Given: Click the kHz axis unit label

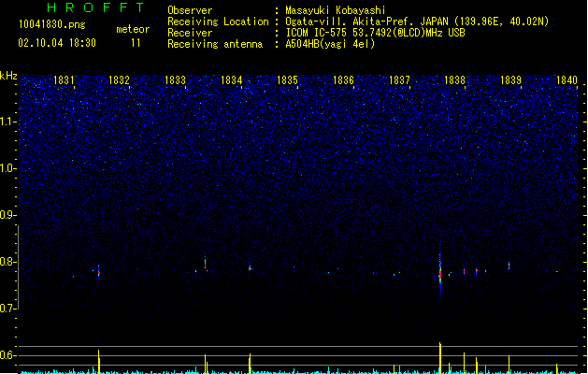Looking at the screenshot, I should [8, 76].
